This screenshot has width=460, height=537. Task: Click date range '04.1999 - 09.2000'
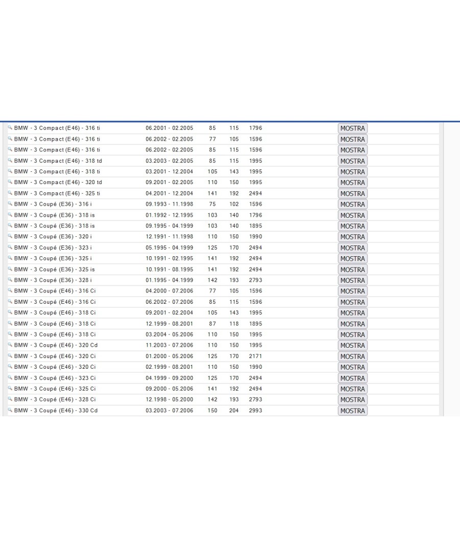point(169,378)
